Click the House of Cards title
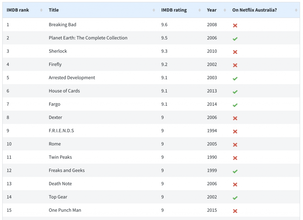 (64, 91)
